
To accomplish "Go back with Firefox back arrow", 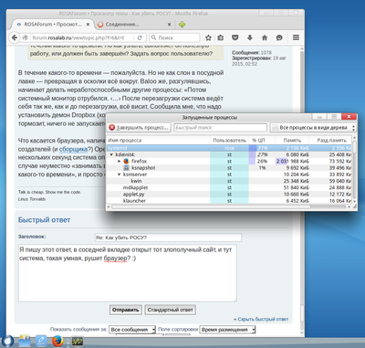I will [15, 37].
